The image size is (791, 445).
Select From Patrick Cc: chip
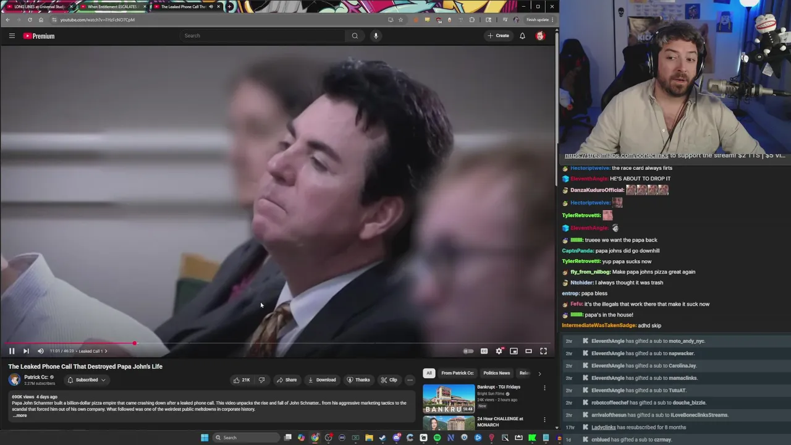pos(457,373)
